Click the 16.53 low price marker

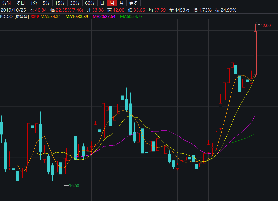pos(74,185)
